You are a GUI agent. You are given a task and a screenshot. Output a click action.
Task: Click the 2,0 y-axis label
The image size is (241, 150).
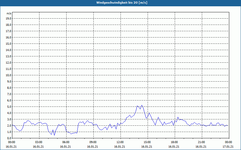9,125
